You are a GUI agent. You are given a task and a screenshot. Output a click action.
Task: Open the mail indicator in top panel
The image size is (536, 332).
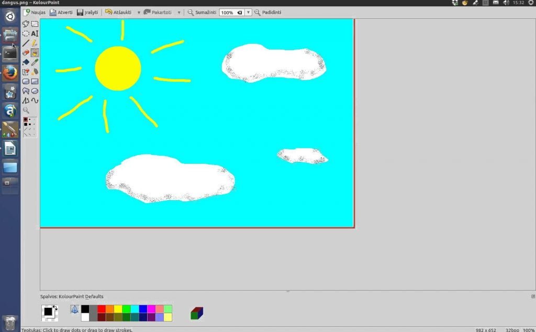click(496, 3)
